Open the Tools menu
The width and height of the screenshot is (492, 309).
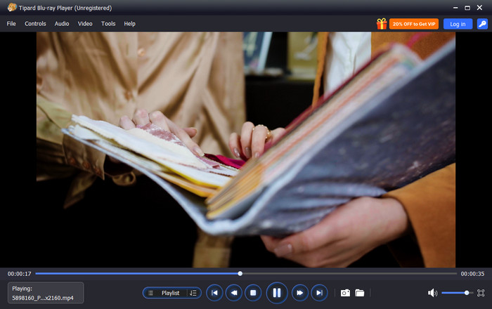coord(108,24)
